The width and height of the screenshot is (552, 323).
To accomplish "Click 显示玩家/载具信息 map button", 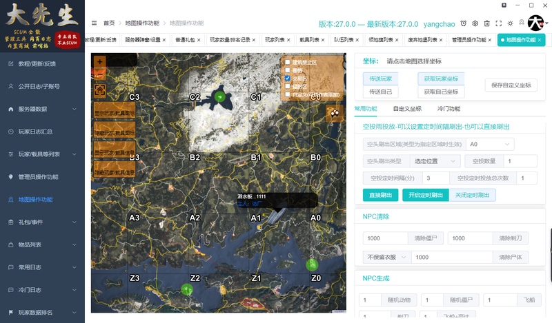I will pyautogui.click(x=115, y=149).
